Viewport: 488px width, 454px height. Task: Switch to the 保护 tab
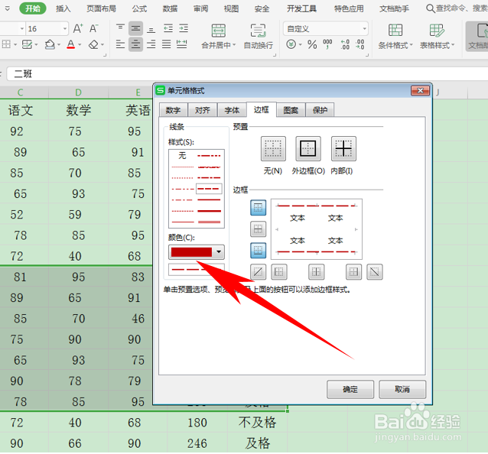click(320, 110)
